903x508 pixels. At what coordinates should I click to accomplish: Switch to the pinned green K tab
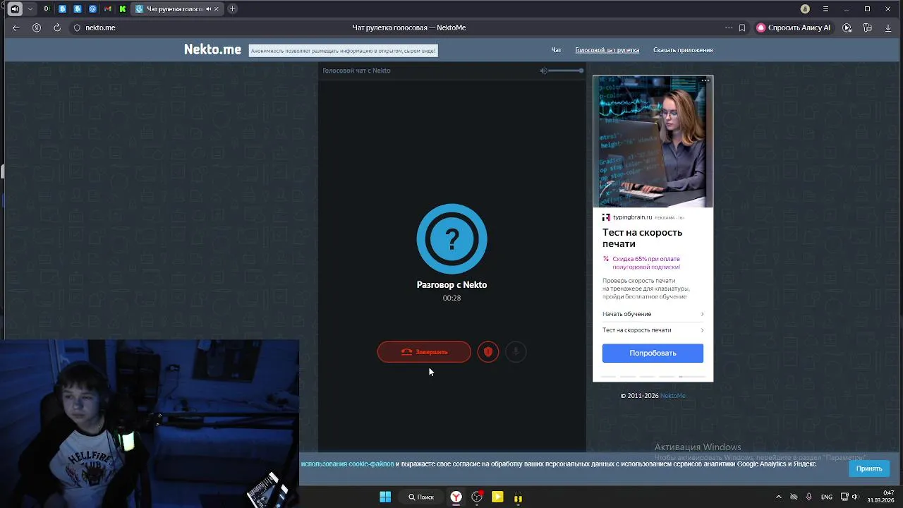pos(123,9)
